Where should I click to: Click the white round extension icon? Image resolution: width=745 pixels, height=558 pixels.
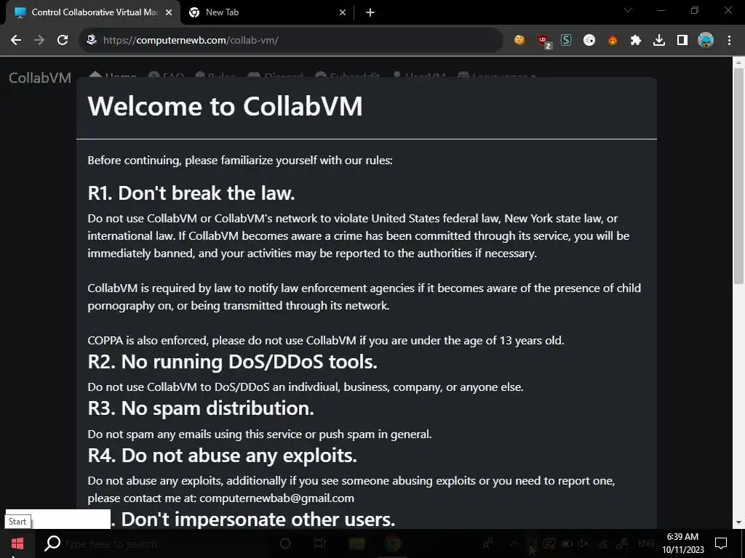589,41
